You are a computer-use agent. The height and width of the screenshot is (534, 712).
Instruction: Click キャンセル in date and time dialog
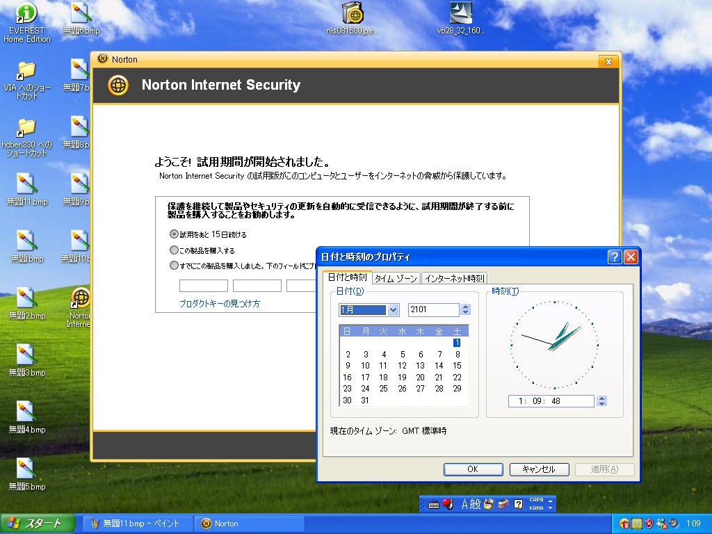(539, 469)
